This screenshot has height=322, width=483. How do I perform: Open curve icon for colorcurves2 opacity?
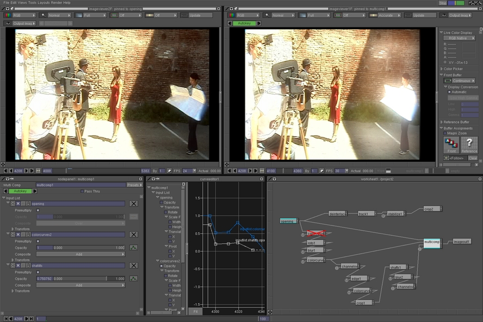(x=134, y=248)
